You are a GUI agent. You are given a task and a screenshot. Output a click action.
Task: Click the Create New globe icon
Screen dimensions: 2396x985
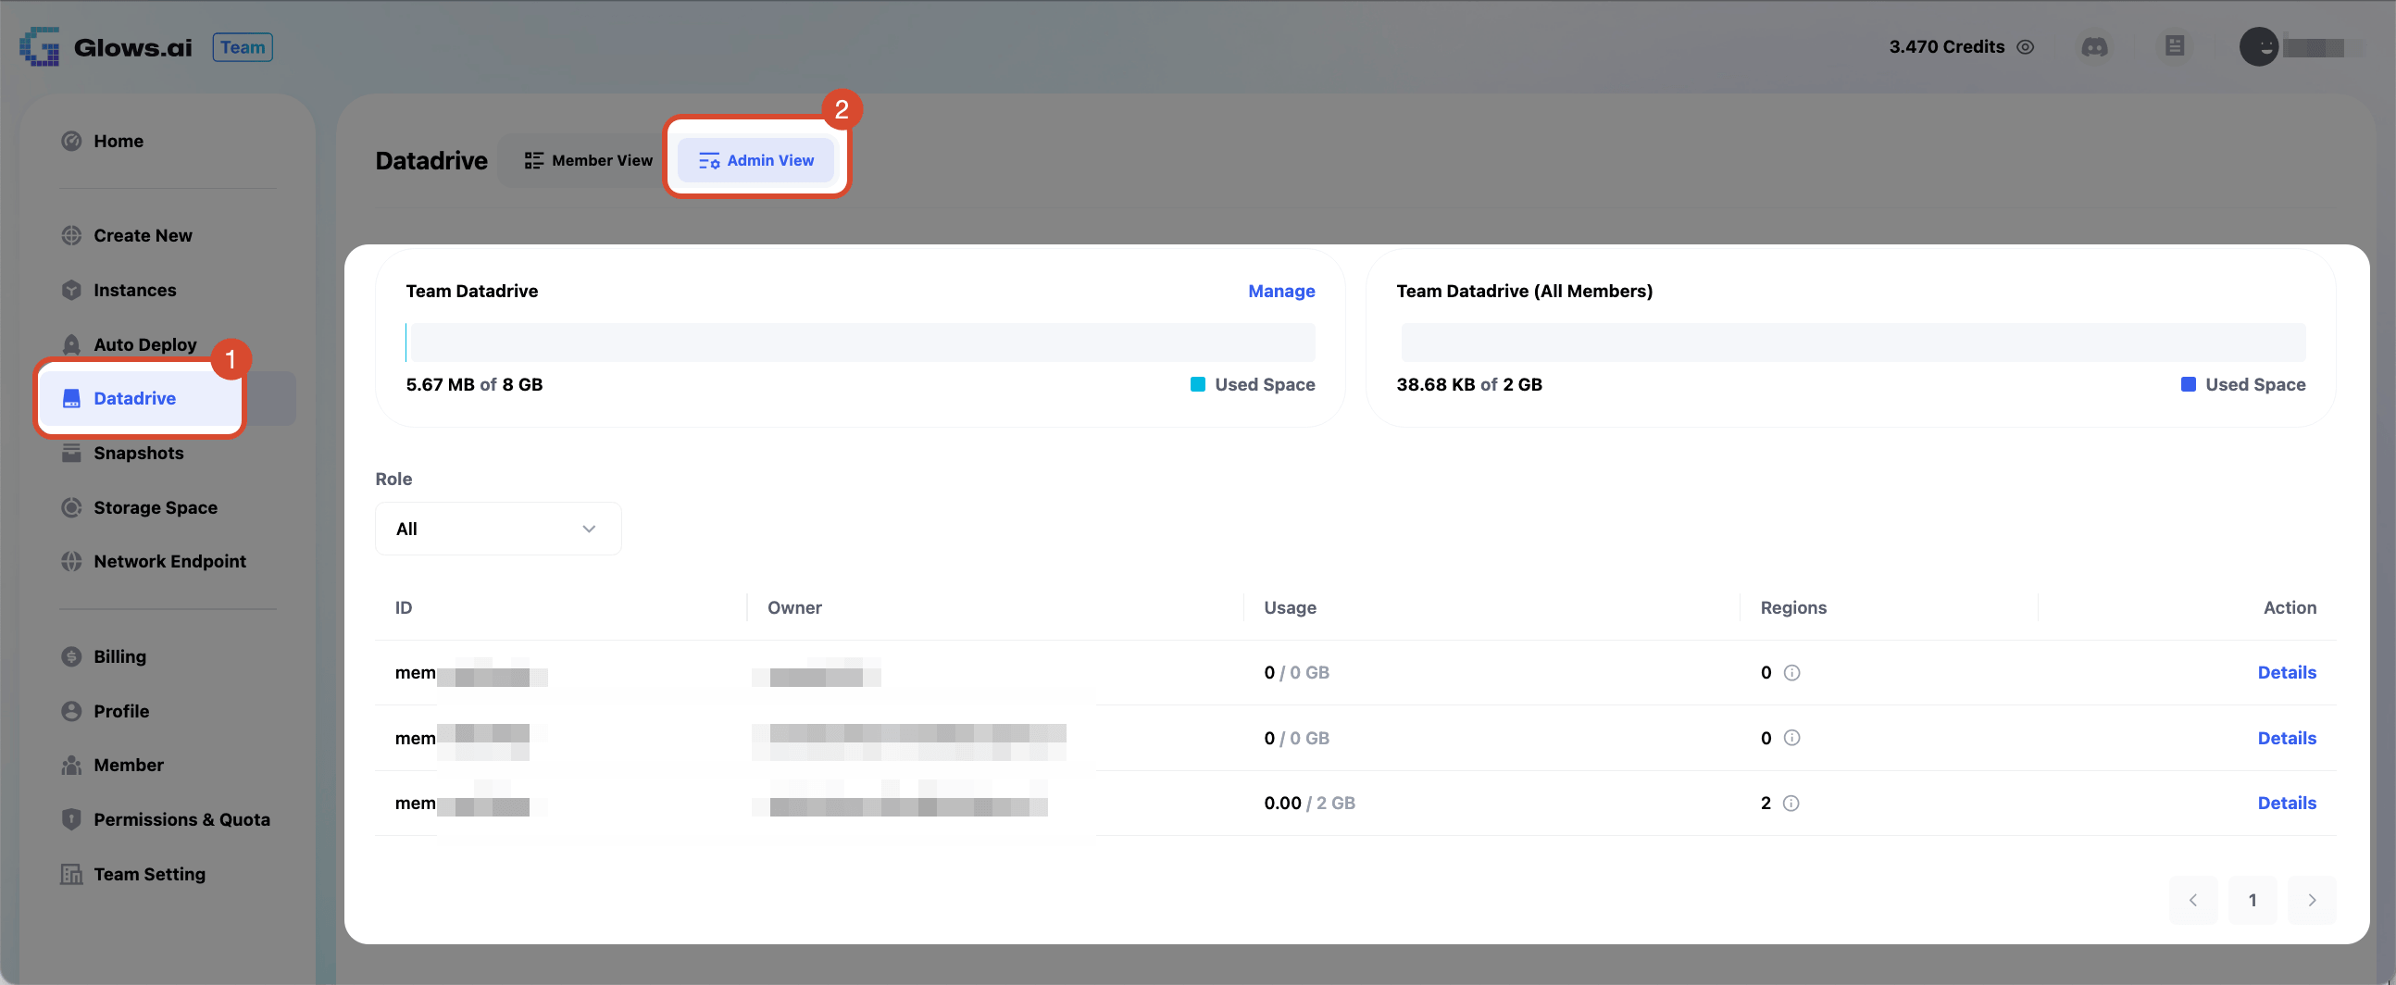pos(71,235)
